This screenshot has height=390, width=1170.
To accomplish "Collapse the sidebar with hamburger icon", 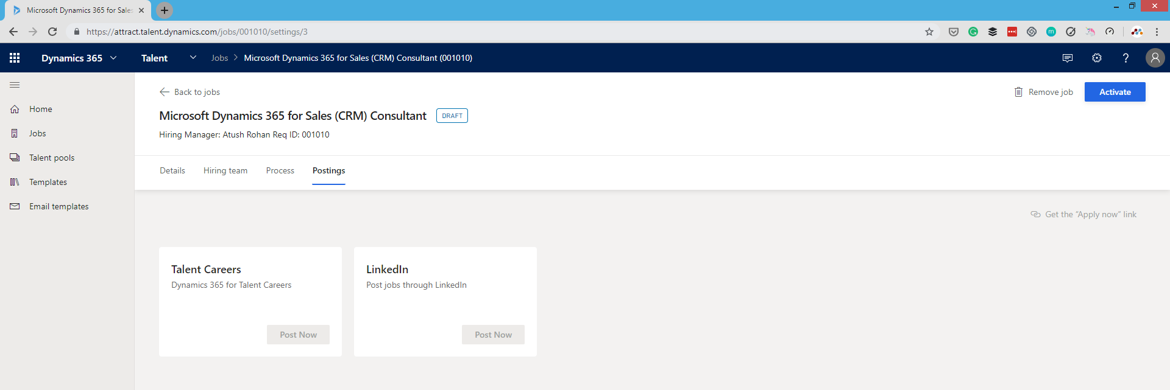I will pos(15,85).
